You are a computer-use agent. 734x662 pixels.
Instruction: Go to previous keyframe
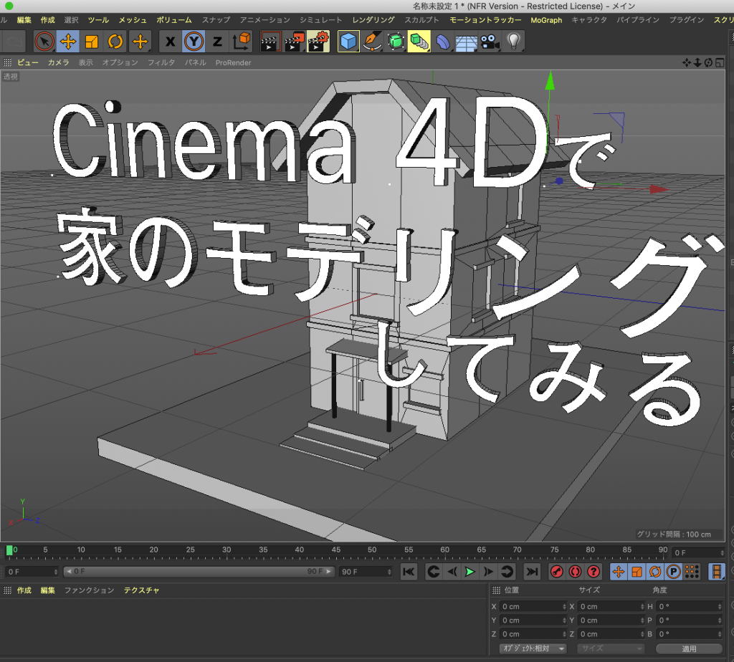pos(434,572)
